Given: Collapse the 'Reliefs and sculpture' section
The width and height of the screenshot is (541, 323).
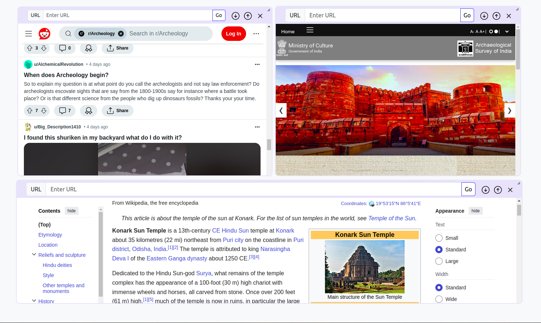Looking at the screenshot, I should pos(34,255).
